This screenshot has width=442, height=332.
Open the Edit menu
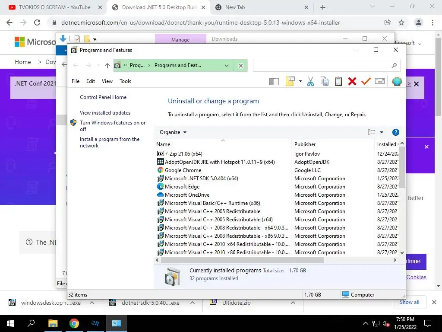coord(91,81)
